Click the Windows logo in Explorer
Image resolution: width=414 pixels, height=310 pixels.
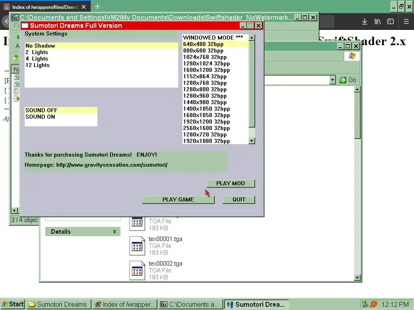[x=352, y=56]
